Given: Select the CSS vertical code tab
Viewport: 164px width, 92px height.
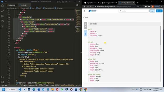Looking at the screenshot, I should pyautogui.click(x=85, y=33).
